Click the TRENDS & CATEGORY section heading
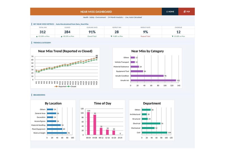Viewport: 225px width, 159px height. [x=42, y=43]
